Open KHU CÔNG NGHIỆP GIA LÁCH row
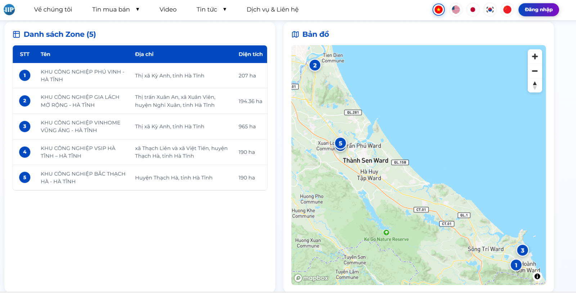The height and width of the screenshot is (293, 576). click(x=140, y=101)
